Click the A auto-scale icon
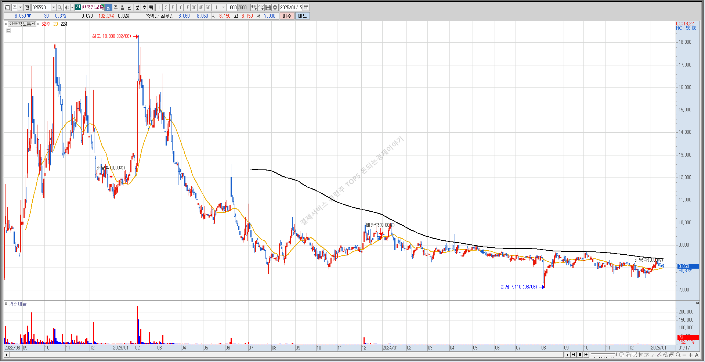The width and height of the screenshot is (705, 362). (x=697, y=355)
